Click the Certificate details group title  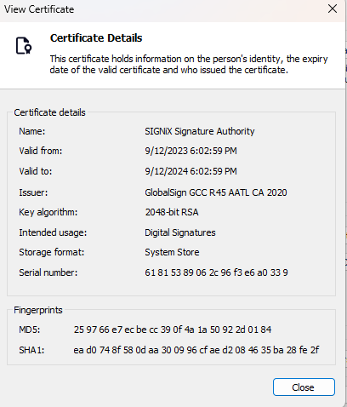point(49,112)
